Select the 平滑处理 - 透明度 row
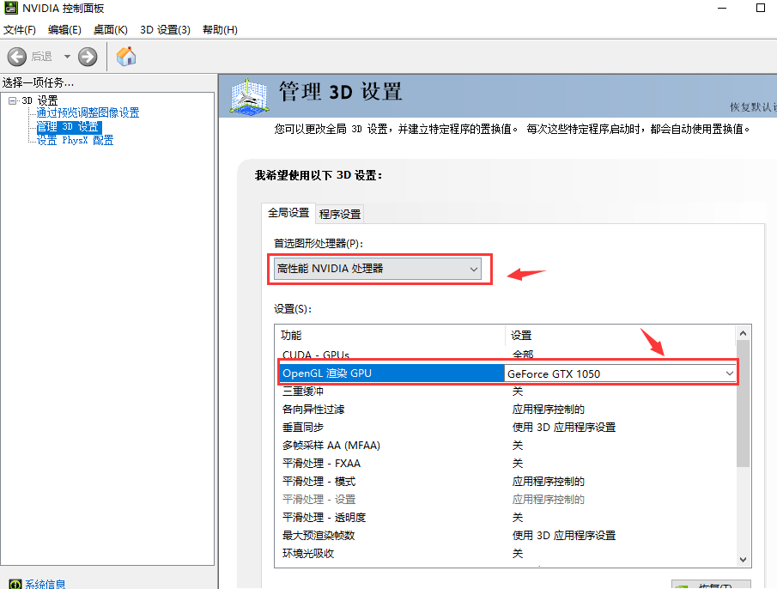The height and width of the screenshot is (589, 777). pyautogui.click(x=506, y=517)
